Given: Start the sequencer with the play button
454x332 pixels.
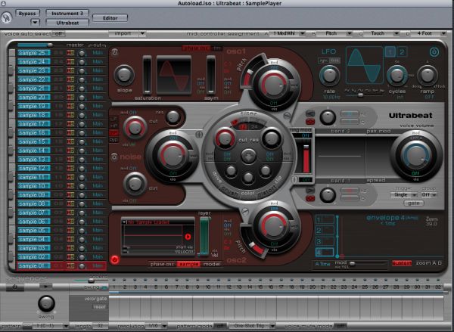Looking at the screenshot, I should click(45, 287).
